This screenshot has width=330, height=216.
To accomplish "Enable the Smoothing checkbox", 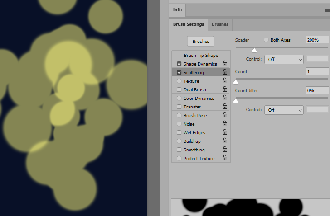I will [179, 150].
